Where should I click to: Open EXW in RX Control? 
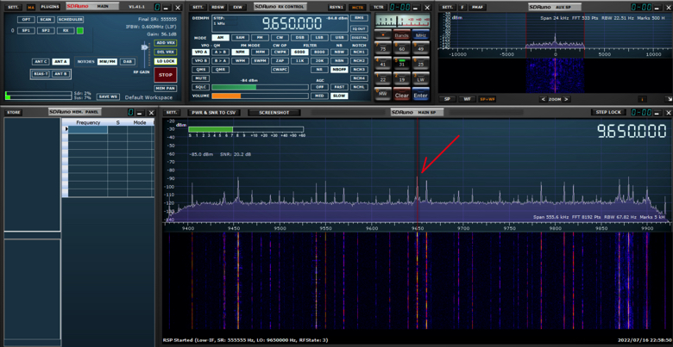237,7
